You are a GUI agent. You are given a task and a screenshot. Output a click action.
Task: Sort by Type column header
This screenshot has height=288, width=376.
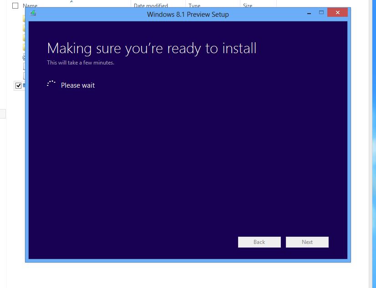pyautogui.click(x=194, y=5)
